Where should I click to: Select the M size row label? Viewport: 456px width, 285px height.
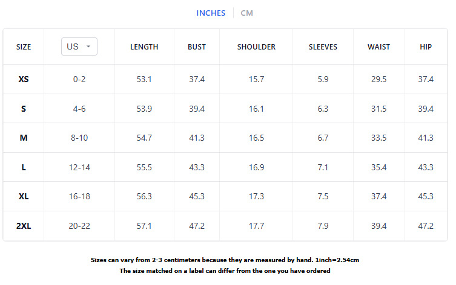pyautogui.click(x=24, y=138)
